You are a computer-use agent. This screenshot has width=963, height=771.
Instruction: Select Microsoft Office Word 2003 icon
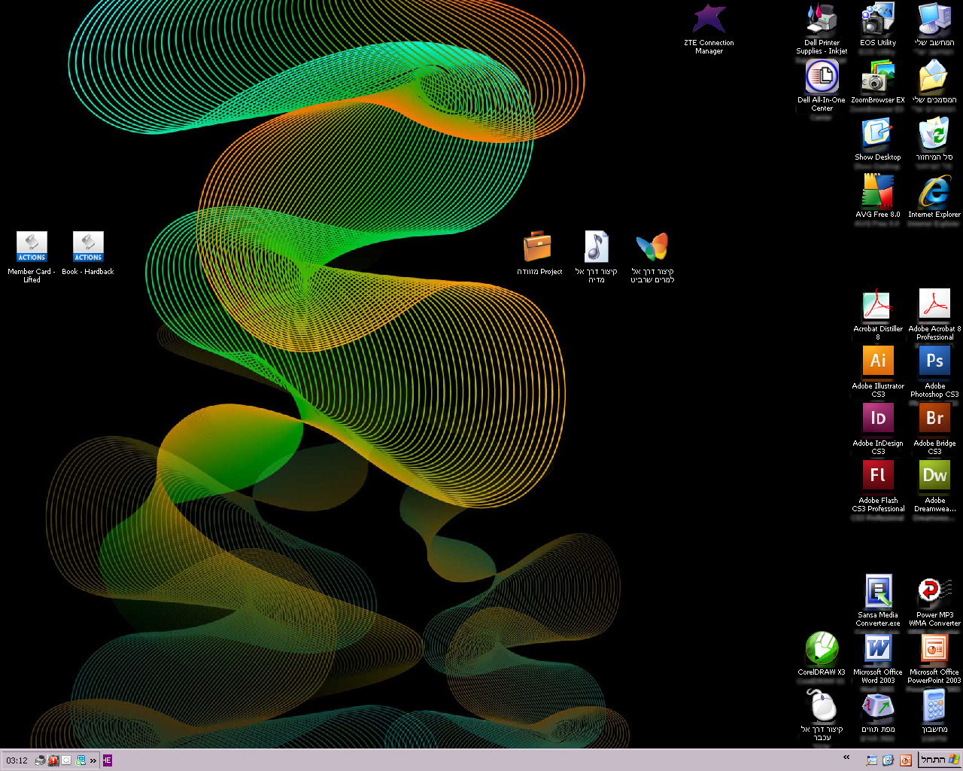pos(878,648)
